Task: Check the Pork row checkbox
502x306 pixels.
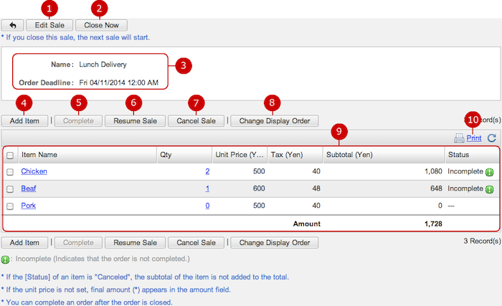Action: [x=10, y=206]
